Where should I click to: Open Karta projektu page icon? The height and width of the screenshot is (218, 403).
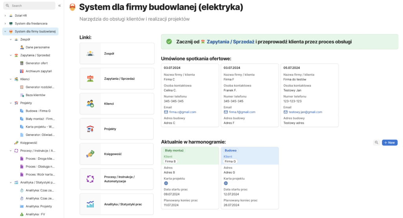click(22, 127)
